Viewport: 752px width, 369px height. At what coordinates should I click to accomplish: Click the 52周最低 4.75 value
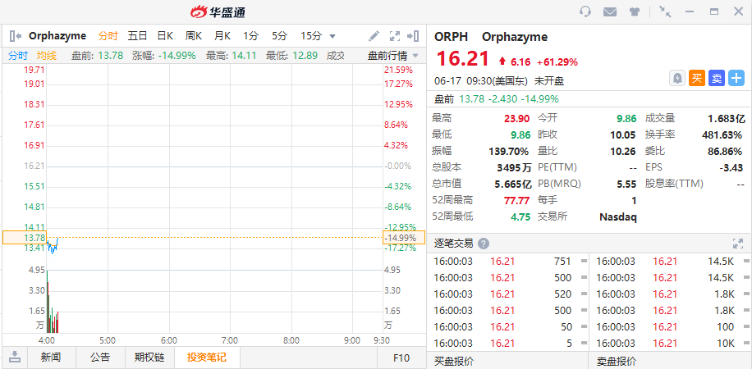point(520,216)
